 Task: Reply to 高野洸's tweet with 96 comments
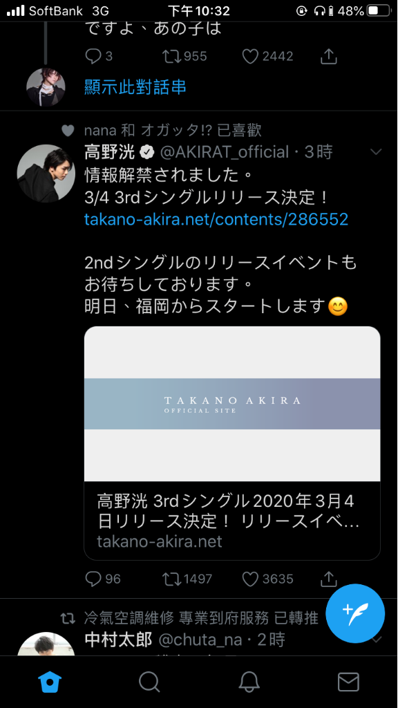[x=102, y=579]
